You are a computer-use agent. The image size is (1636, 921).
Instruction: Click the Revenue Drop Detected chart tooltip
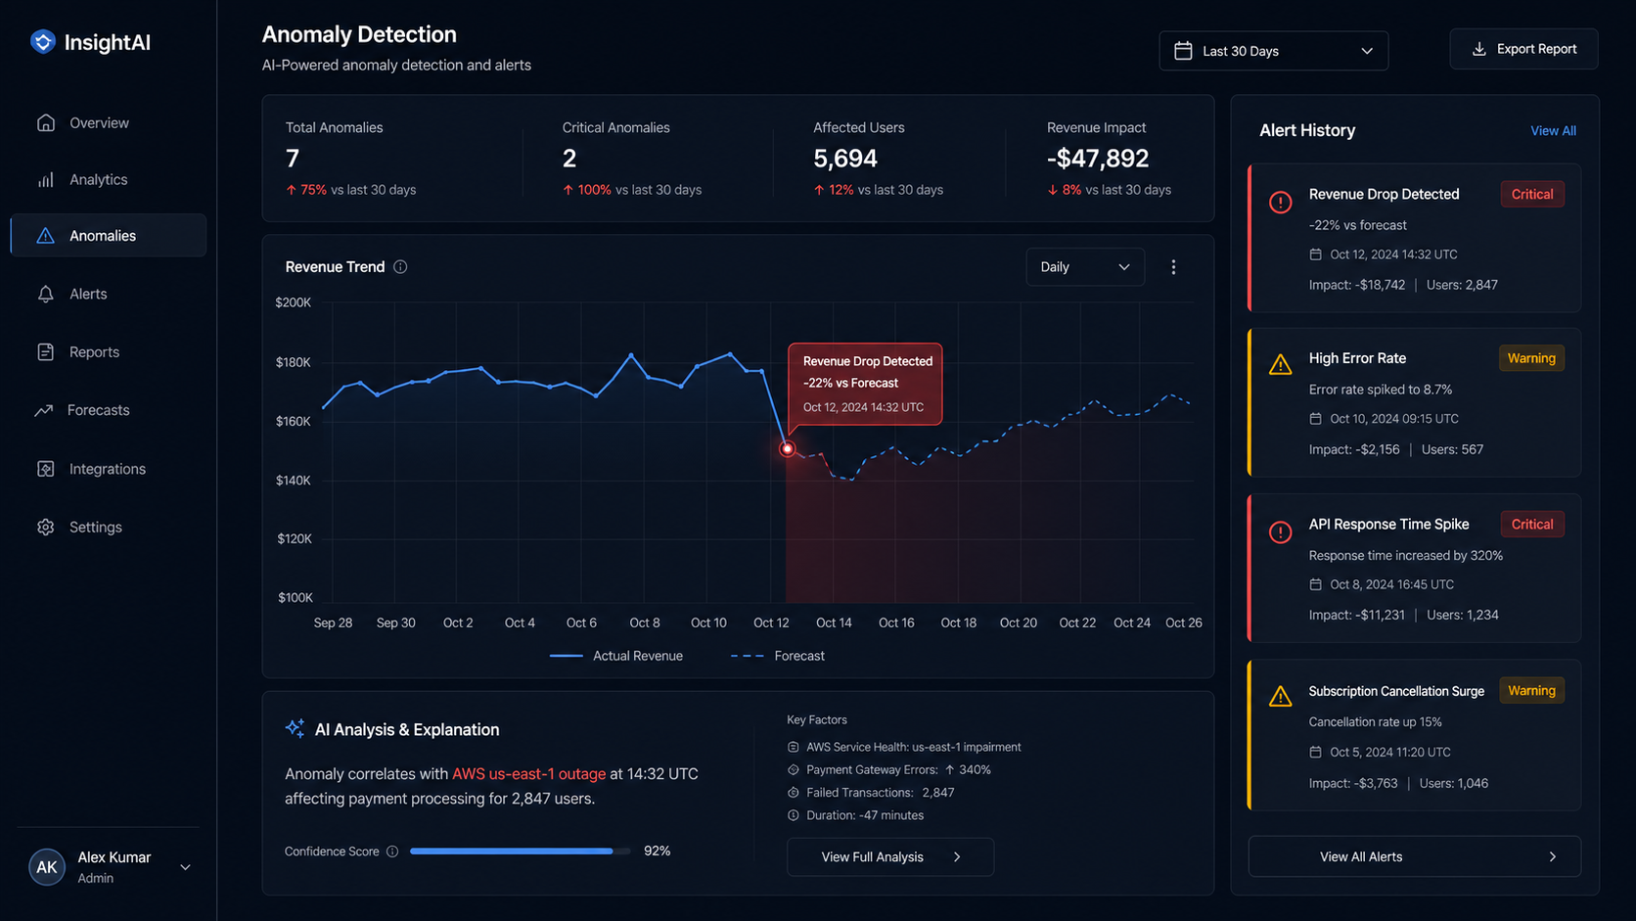(866, 384)
